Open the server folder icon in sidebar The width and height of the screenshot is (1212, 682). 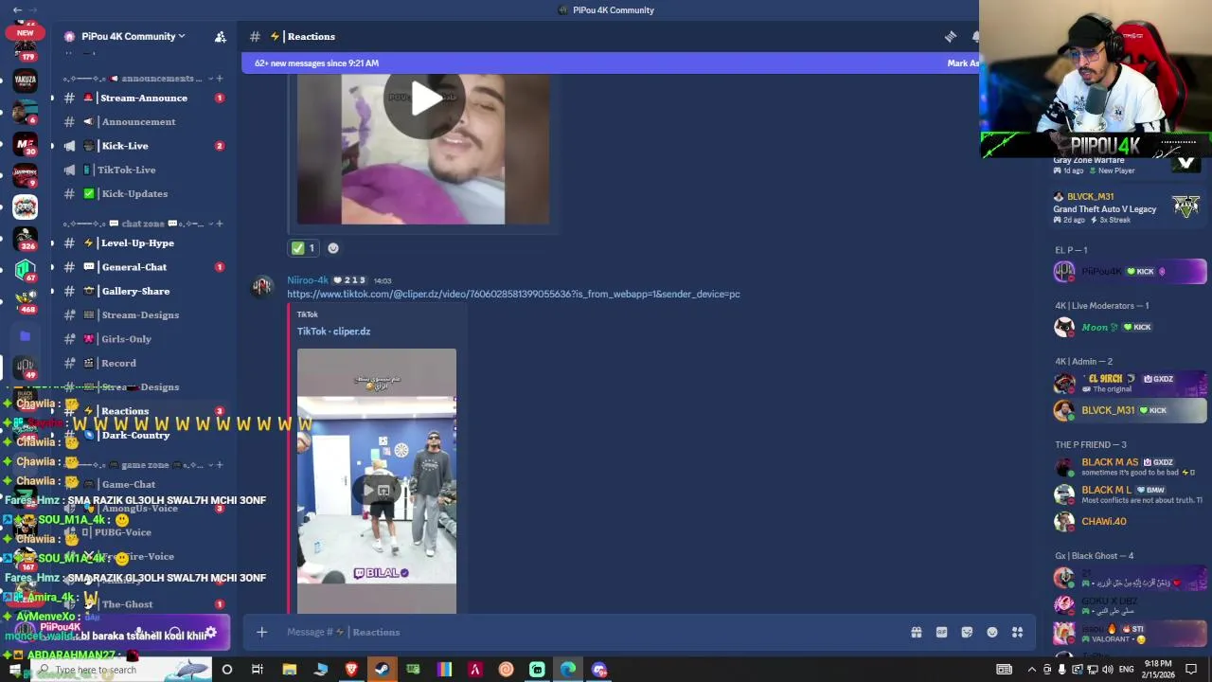coord(26,336)
